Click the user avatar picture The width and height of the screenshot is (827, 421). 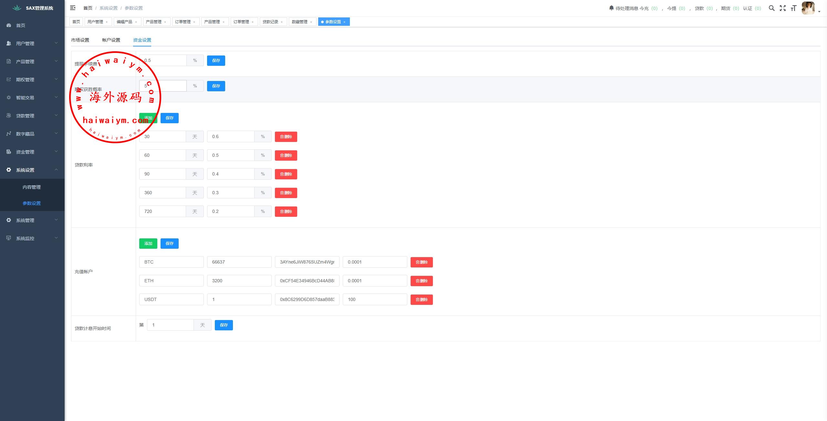click(x=808, y=8)
